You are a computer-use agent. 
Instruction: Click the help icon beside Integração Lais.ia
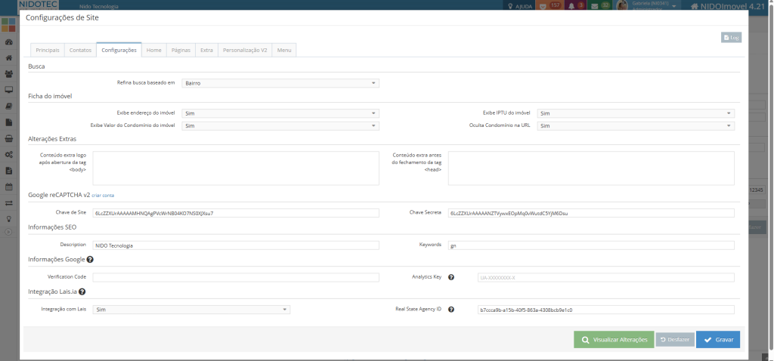tap(82, 292)
